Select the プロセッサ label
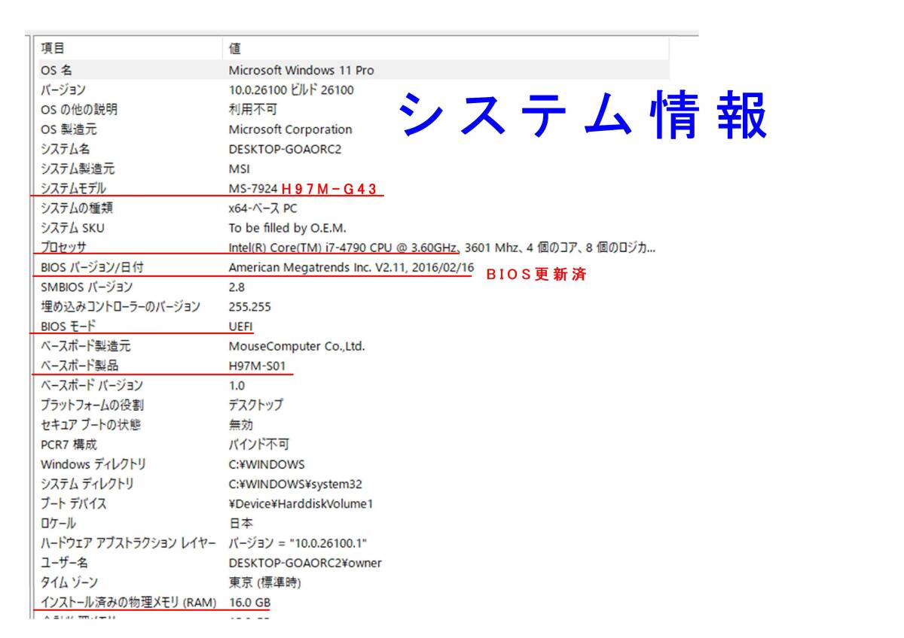The height and width of the screenshot is (638, 904). tap(64, 248)
